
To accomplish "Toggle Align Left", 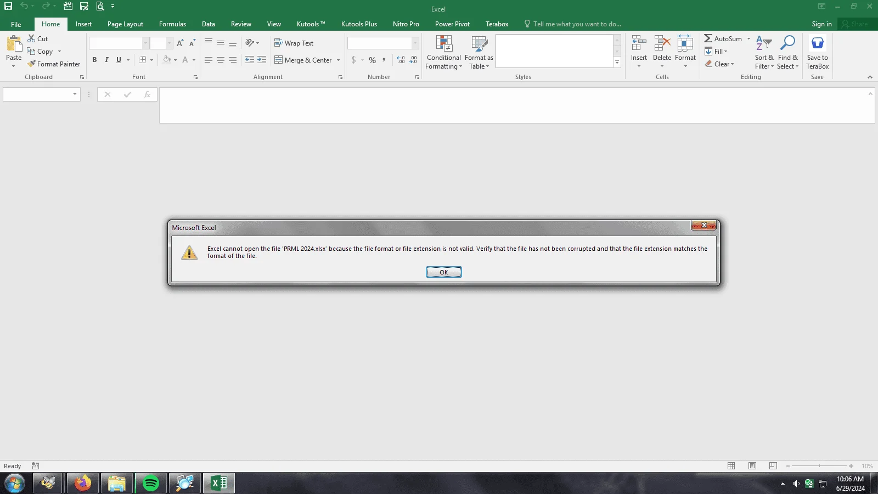I will pos(209,60).
